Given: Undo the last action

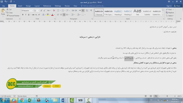Looking at the screenshot, I should 5,1.
